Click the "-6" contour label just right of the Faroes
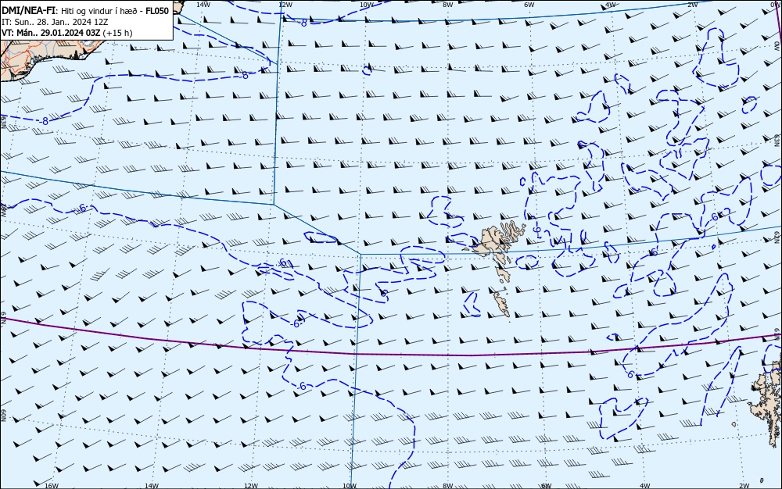The height and width of the screenshot is (489, 782). pyautogui.click(x=536, y=230)
